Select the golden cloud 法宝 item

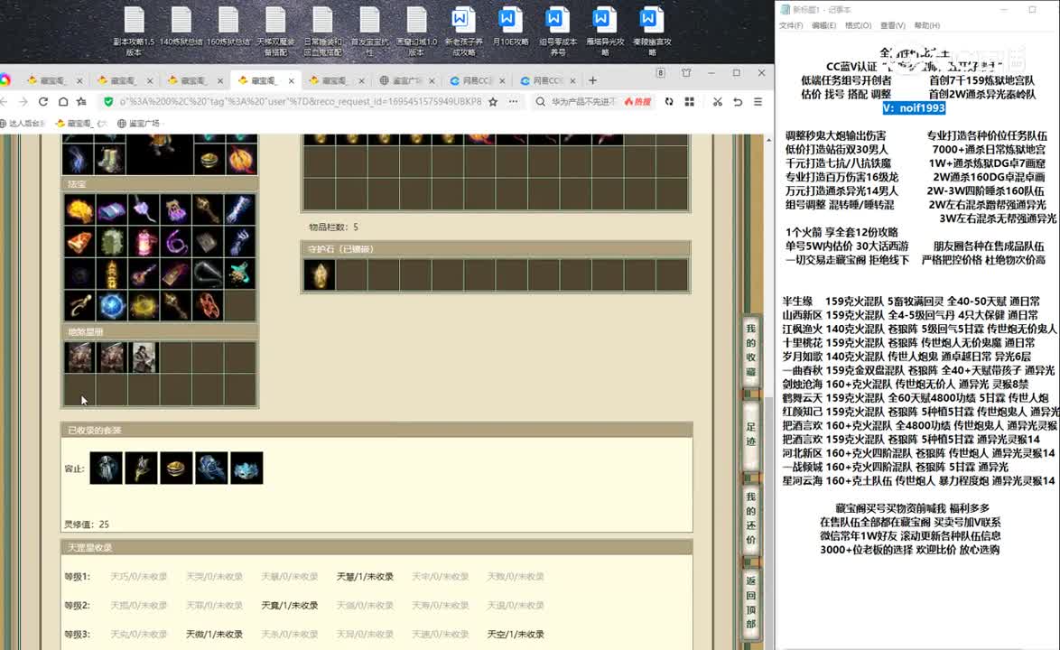click(79, 210)
